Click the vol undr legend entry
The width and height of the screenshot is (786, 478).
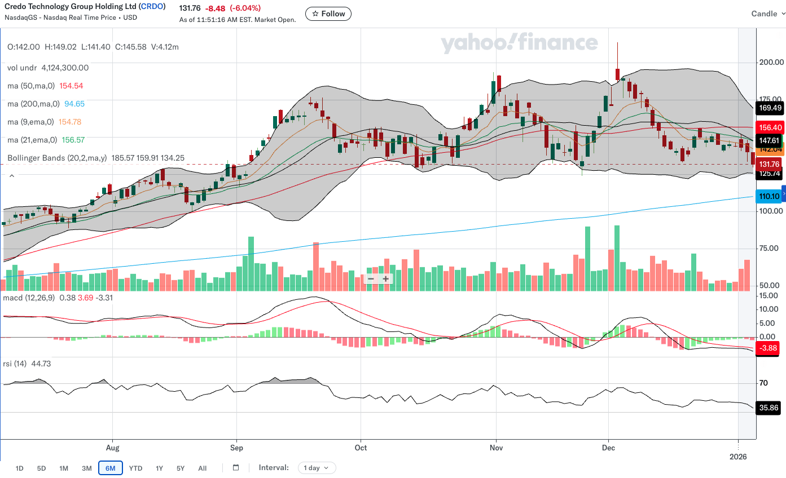point(23,68)
